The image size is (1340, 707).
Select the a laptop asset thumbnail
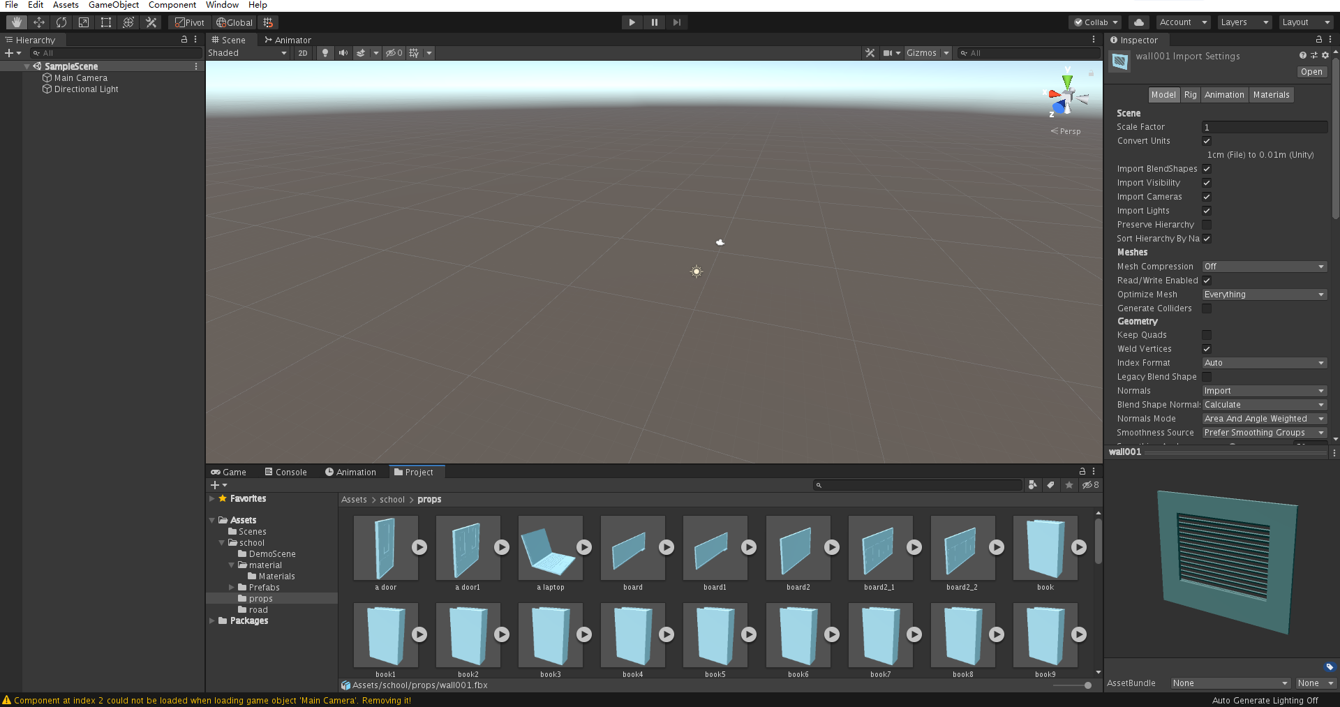click(x=551, y=548)
